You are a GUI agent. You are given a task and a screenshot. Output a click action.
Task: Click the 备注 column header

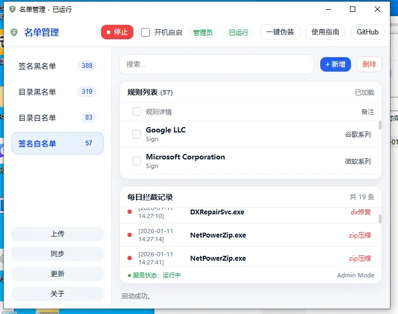pos(368,111)
